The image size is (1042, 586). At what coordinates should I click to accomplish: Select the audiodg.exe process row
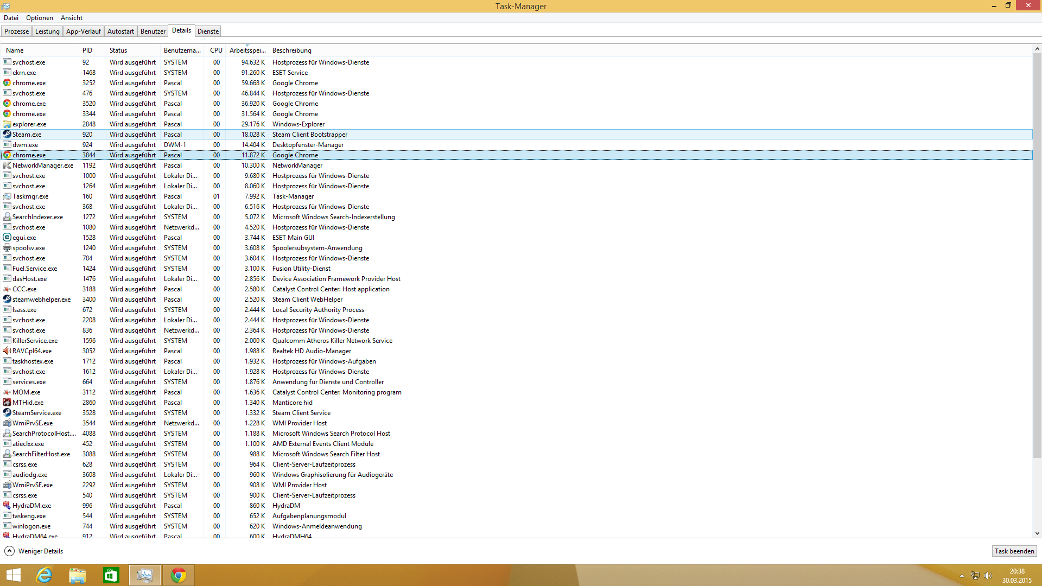tap(517, 474)
